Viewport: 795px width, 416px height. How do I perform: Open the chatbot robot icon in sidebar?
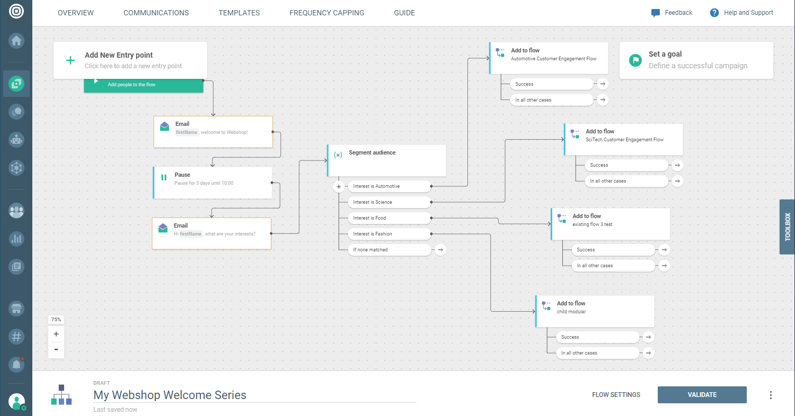(16, 140)
